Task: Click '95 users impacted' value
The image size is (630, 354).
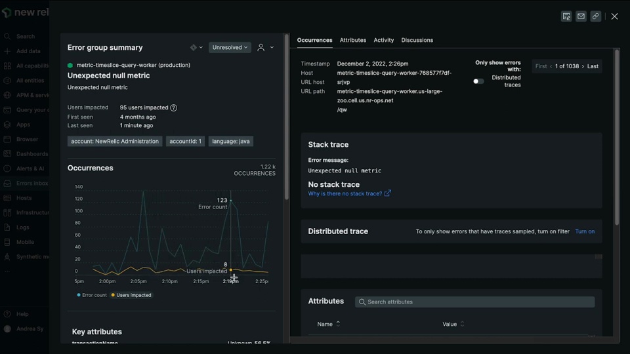Action: [x=144, y=108]
